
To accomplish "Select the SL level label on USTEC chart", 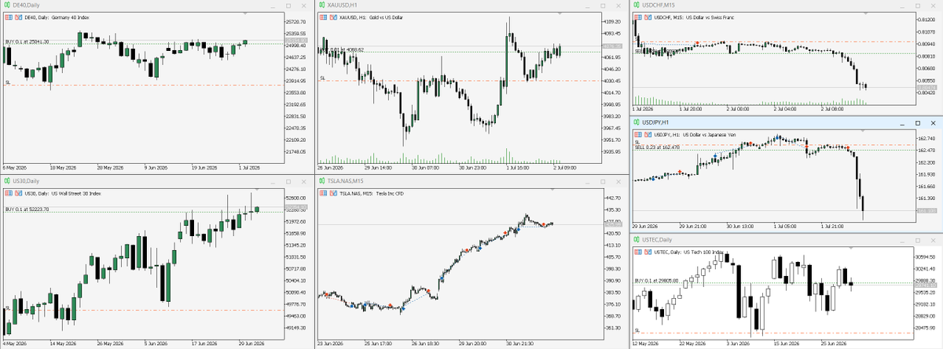I will [637, 330].
